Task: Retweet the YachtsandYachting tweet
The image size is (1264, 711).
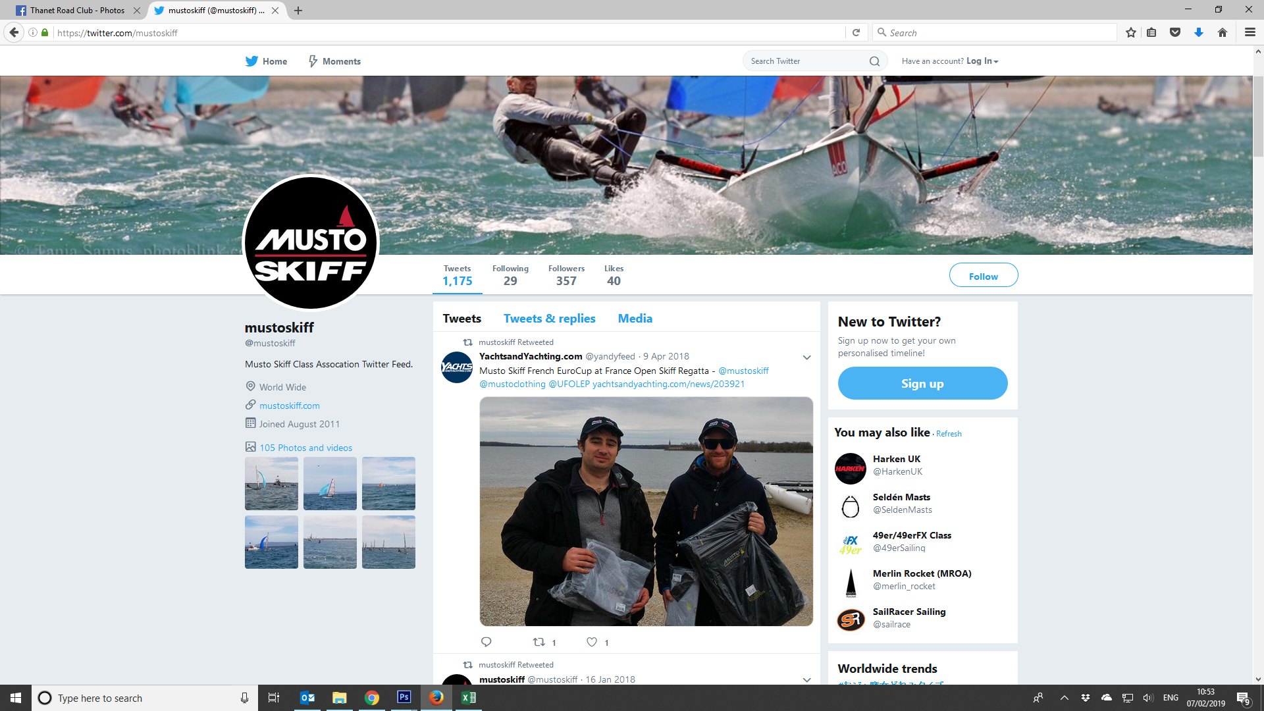Action: coord(539,642)
